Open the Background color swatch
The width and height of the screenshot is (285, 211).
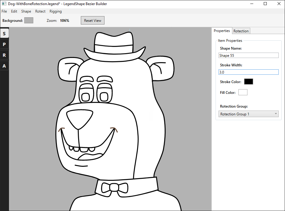coord(29,20)
